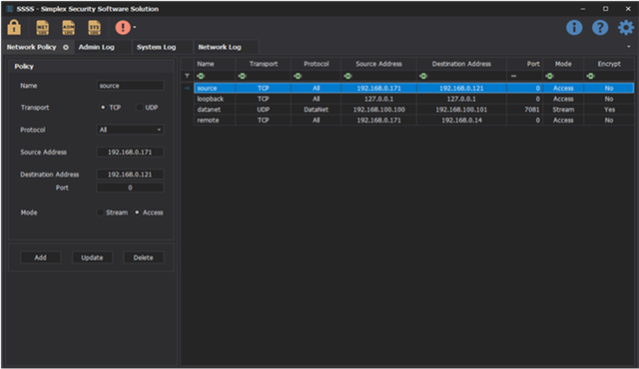Click the padlock icon in toolbar

(x=14, y=27)
